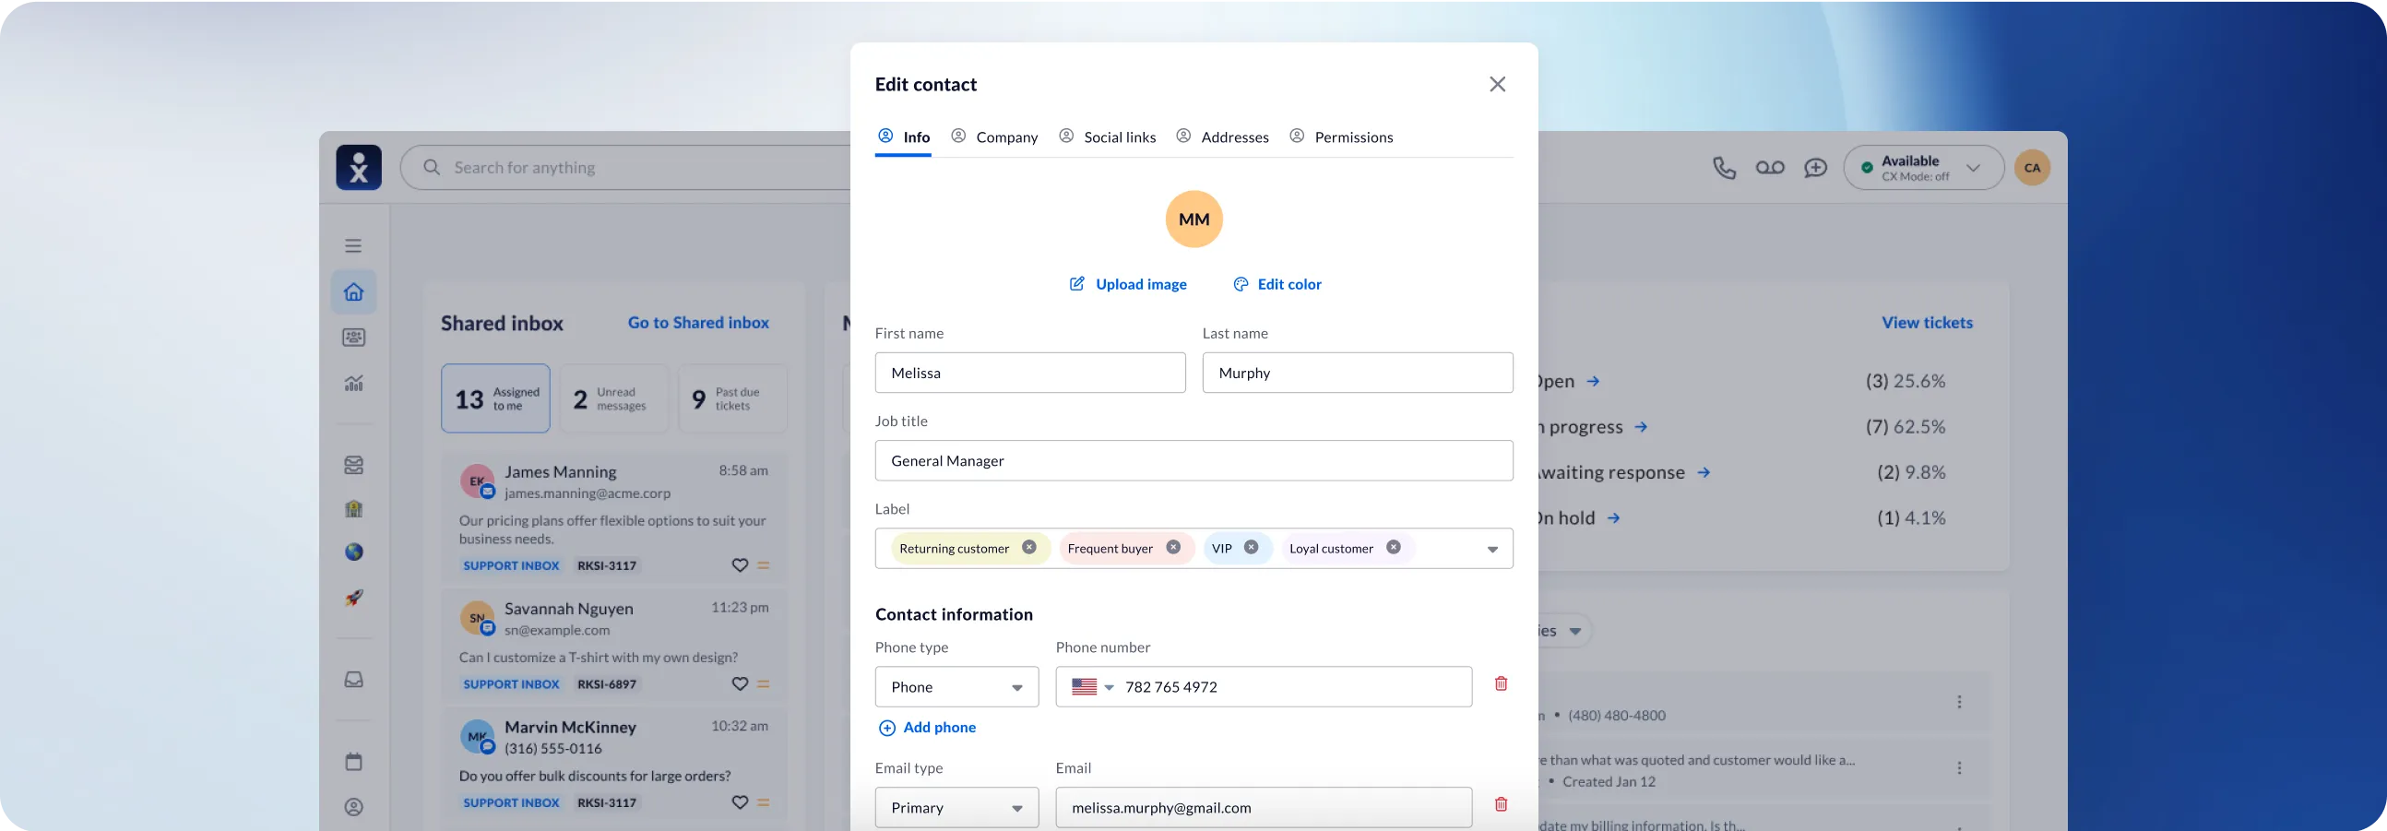Favorite the James Manning ticket heart
2387x831 pixels.
point(740,565)
